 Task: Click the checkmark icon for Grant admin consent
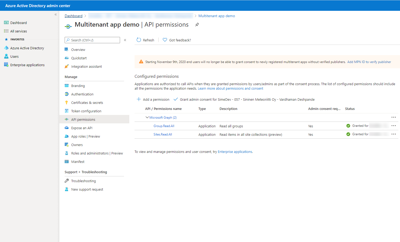175,99
